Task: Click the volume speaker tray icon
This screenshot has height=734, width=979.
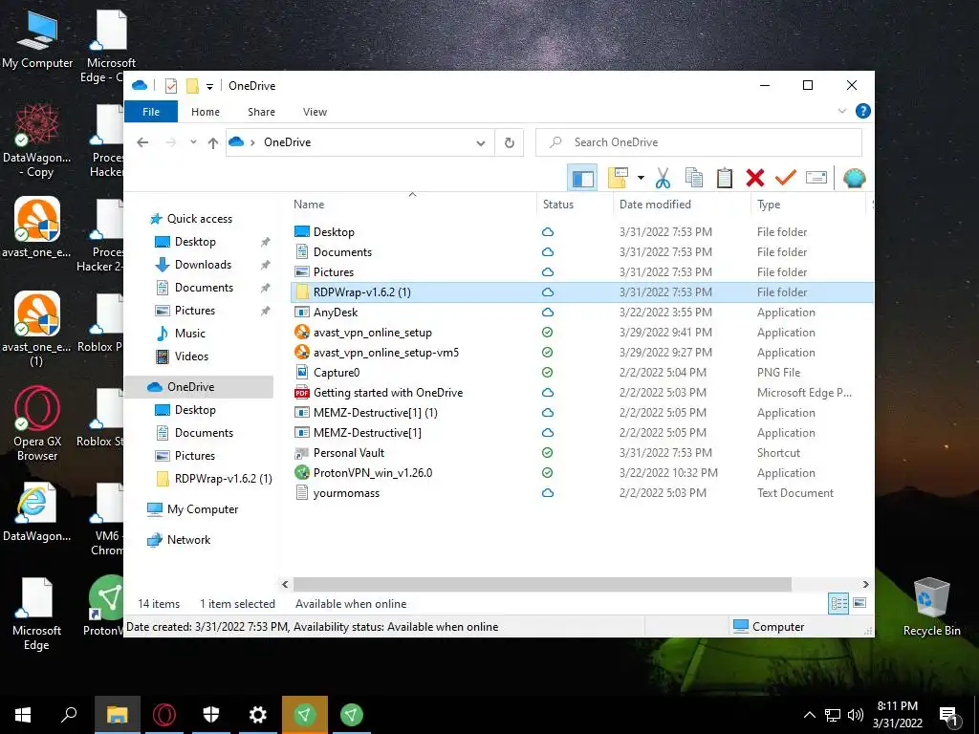Action: pyautogui.click(x=856, y=715)
